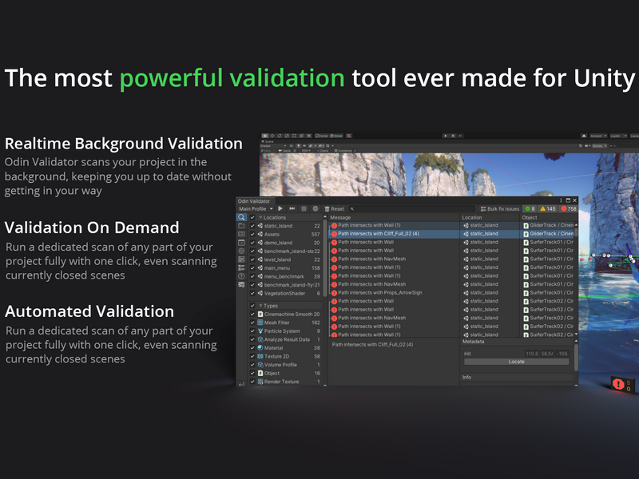Click the red error icon of Path intersects with Props_ArrowSign

tap(334, 293)
